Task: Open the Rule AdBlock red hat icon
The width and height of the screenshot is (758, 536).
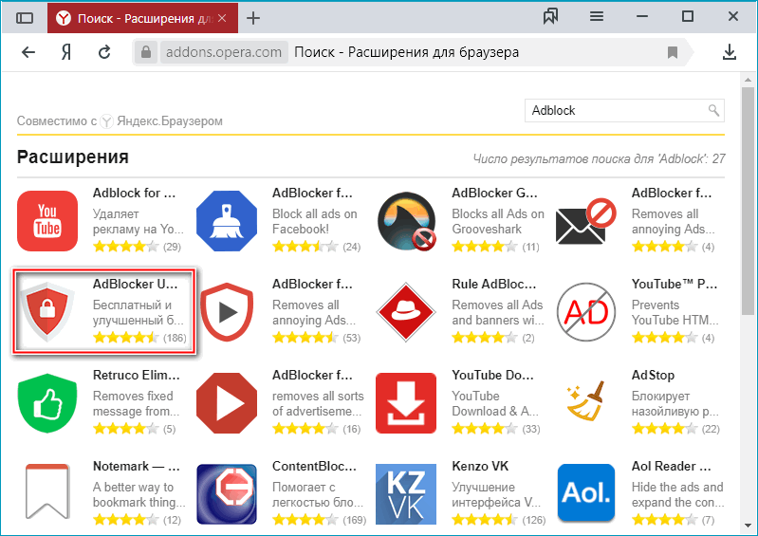Action: pyautogui.click(x=407, y=312)
